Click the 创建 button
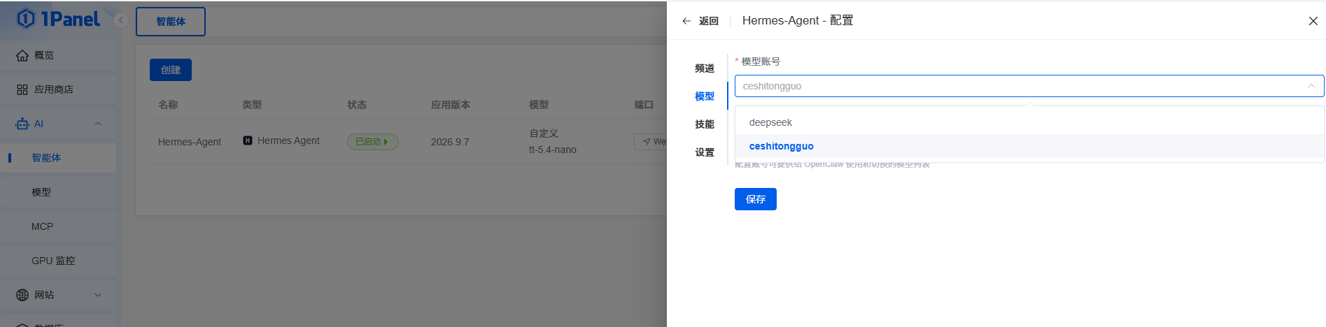1326x327 pixels. click(171, 70)
